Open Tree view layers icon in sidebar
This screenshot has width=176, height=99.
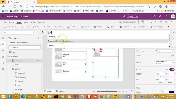click(3, 44)
